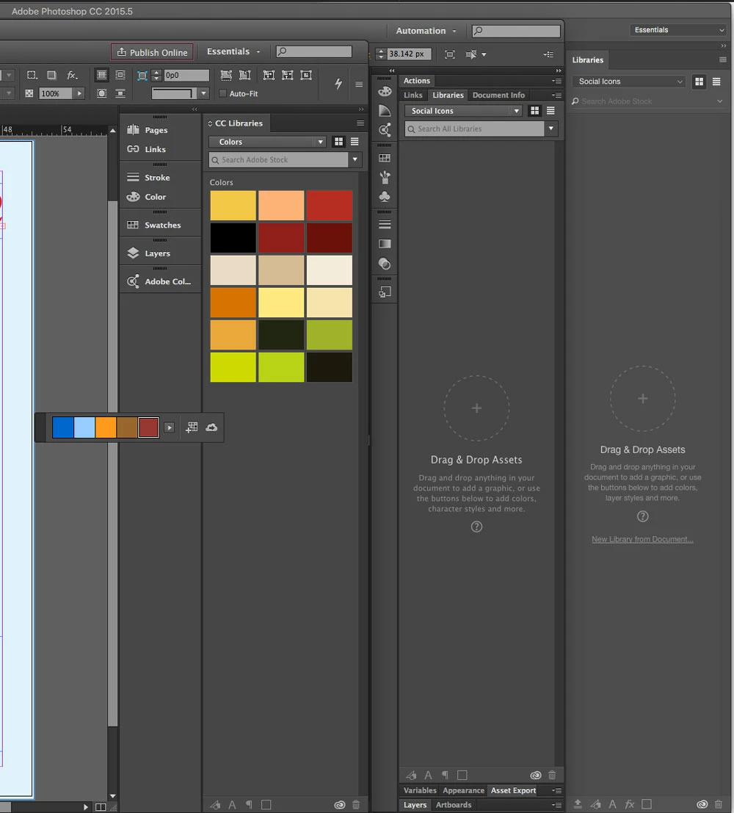Viewport: 734px width, 813px height.
Task: Switch Illustrator Libraries to list view
Action: [551, 110]
